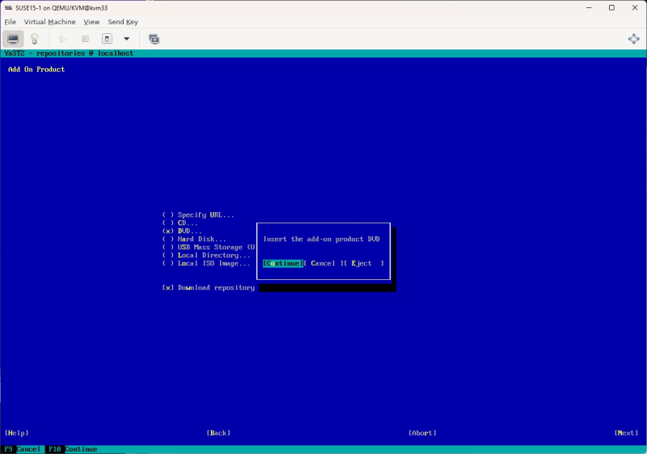
Task: Minimize the SUSE15-1 window
Action: click(589, 8)
